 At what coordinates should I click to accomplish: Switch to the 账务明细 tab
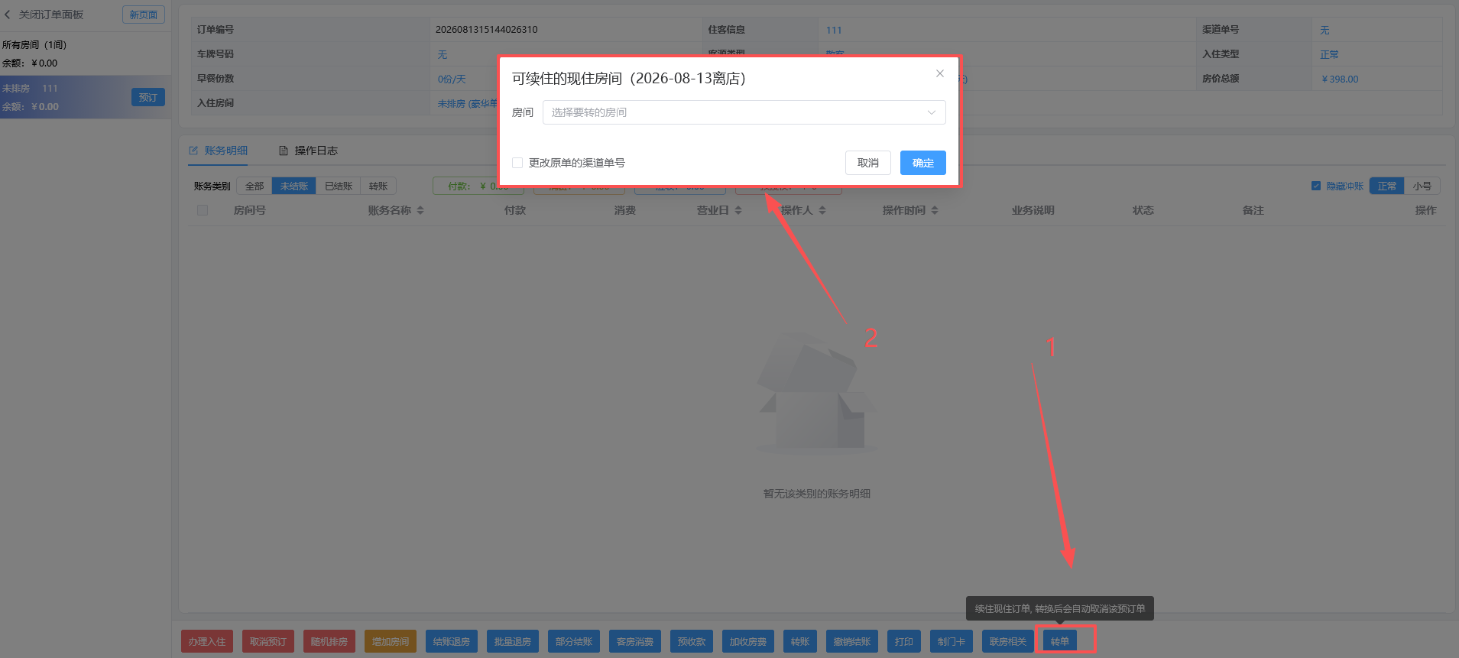[219, 151]
